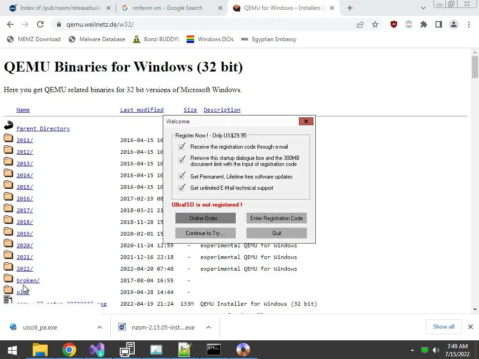
Task: Click the folder icon next to 2011/
Action: 8,138
